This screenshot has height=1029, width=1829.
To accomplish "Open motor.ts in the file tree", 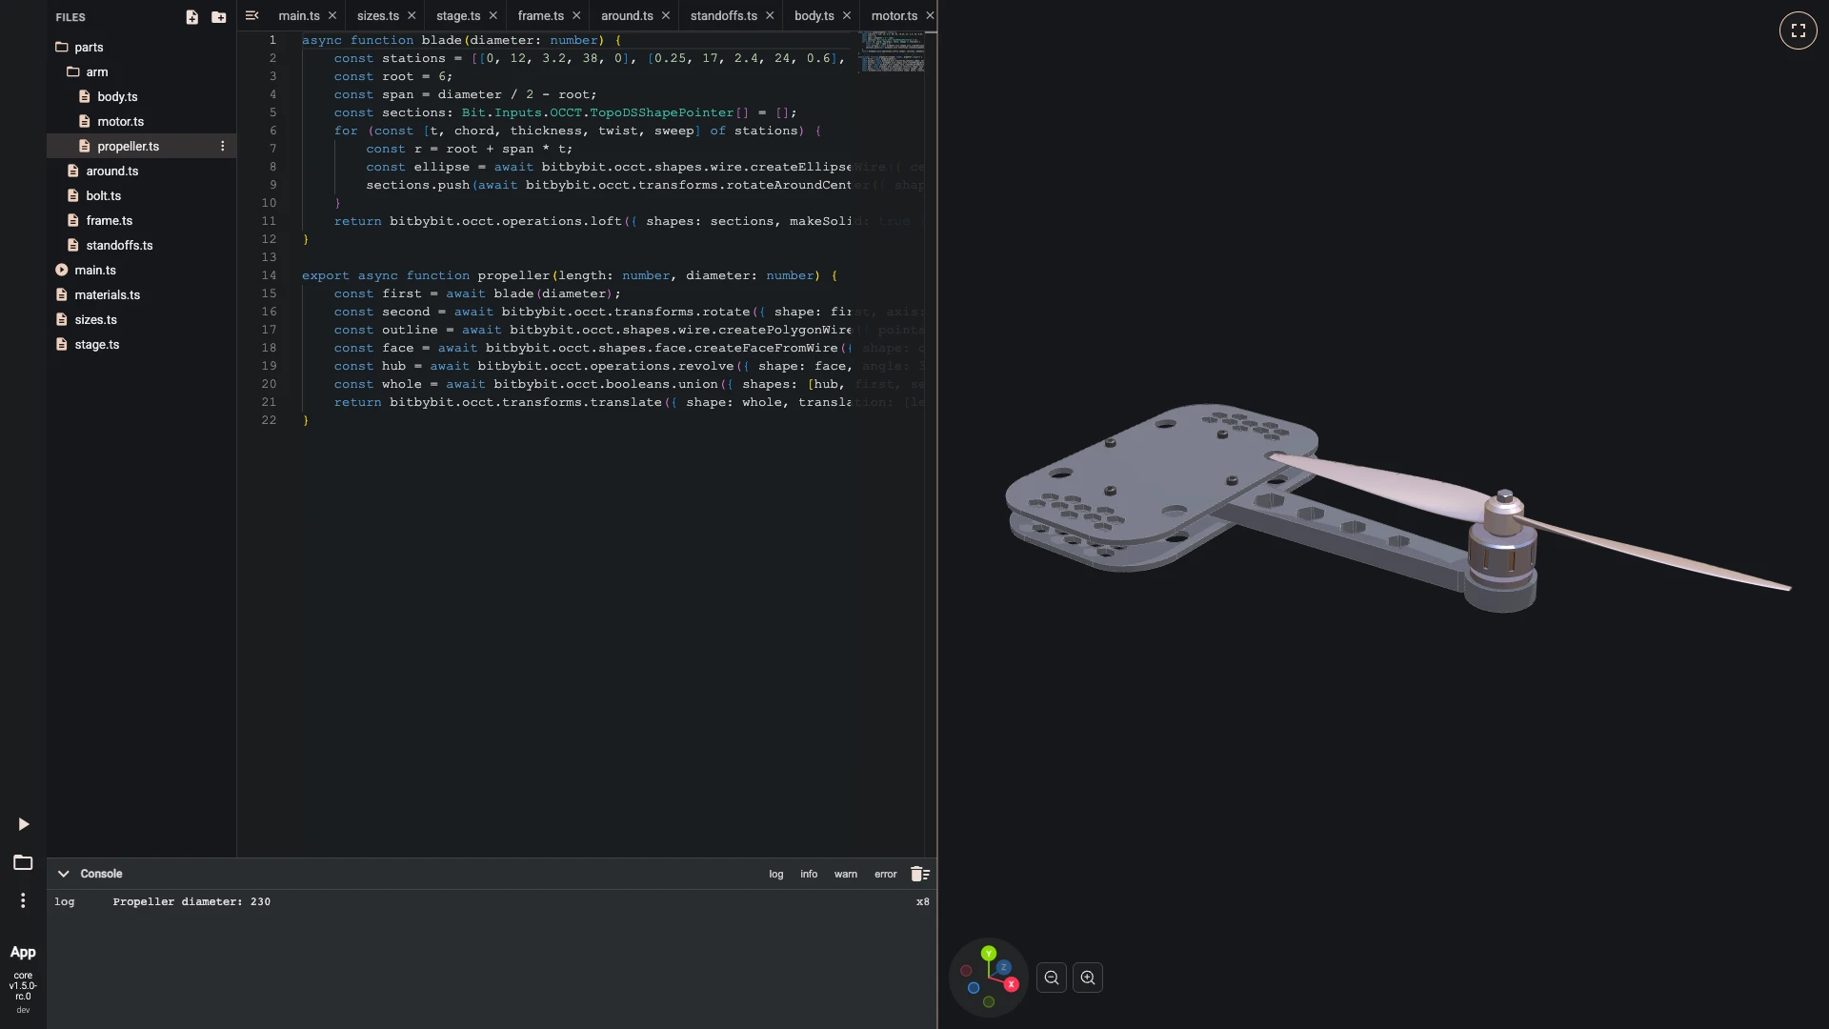I will tap(141, 121).
